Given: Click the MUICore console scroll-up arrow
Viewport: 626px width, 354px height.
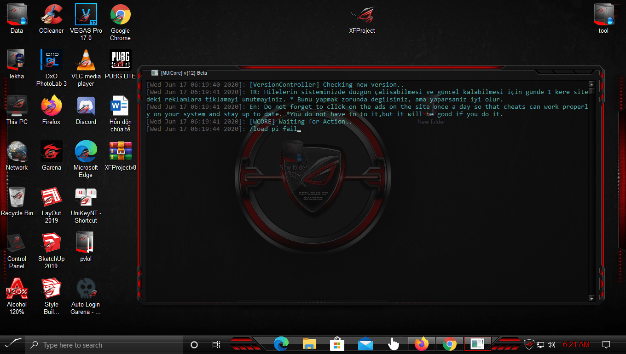Looking at the screenshot, I should 591,84.
